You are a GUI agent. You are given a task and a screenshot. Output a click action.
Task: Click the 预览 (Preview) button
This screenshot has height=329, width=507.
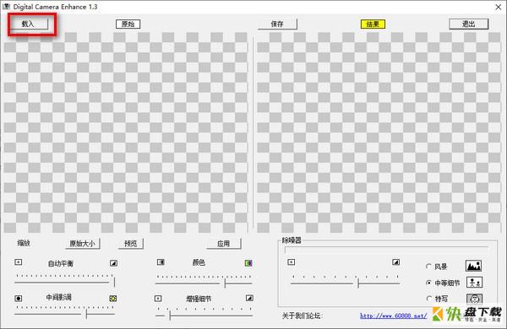pyautogui.click(x=131, y=244)
